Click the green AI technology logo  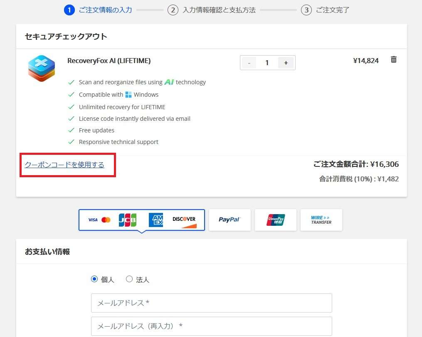tap(169, 82)
